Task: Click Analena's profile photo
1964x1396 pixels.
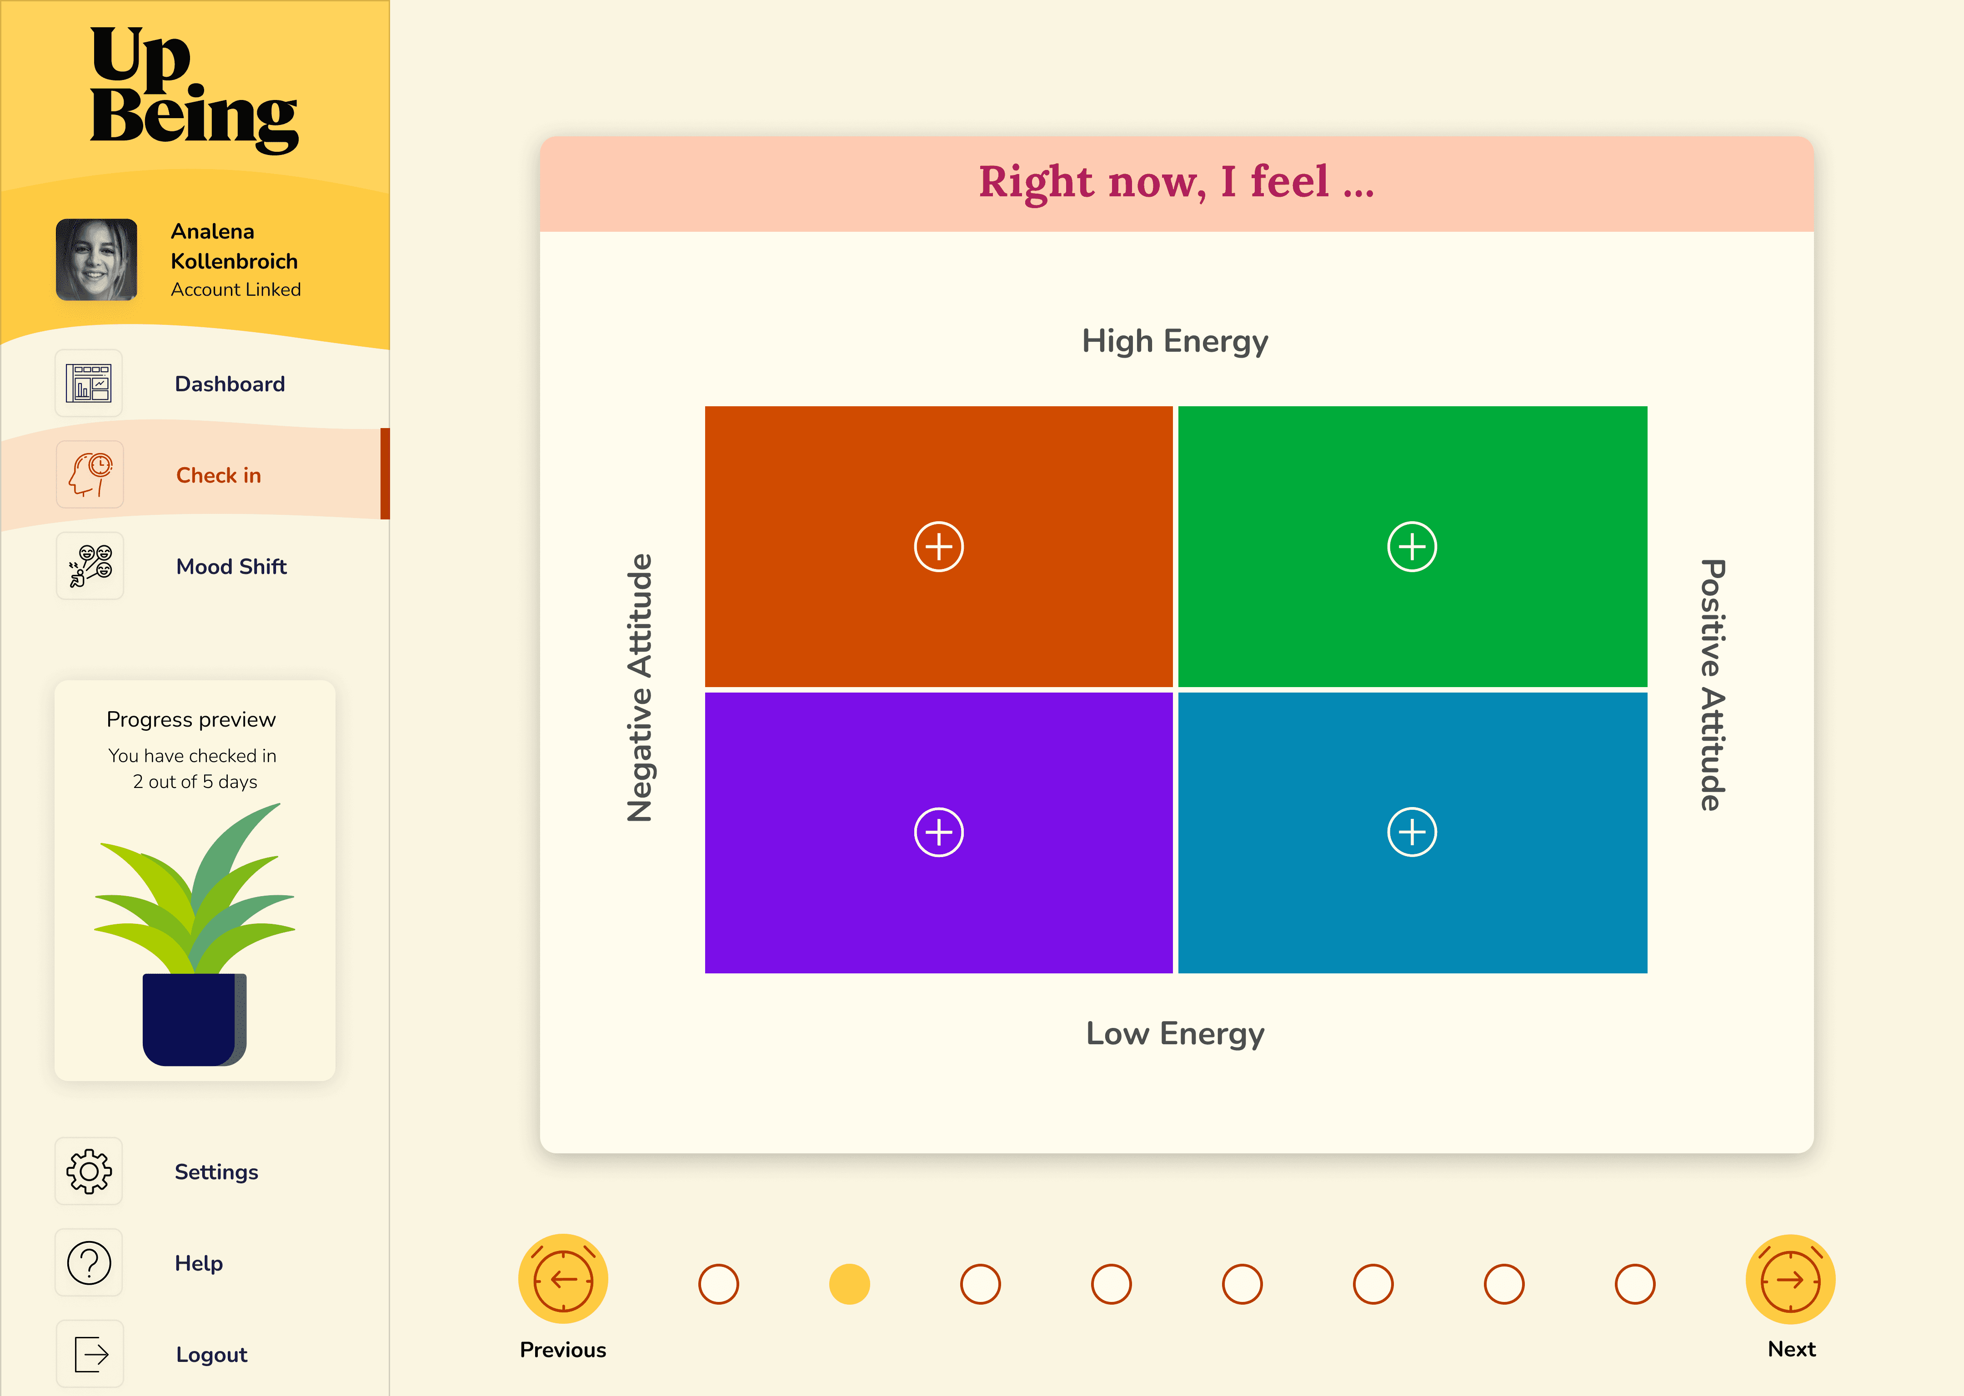Action: 96,260
